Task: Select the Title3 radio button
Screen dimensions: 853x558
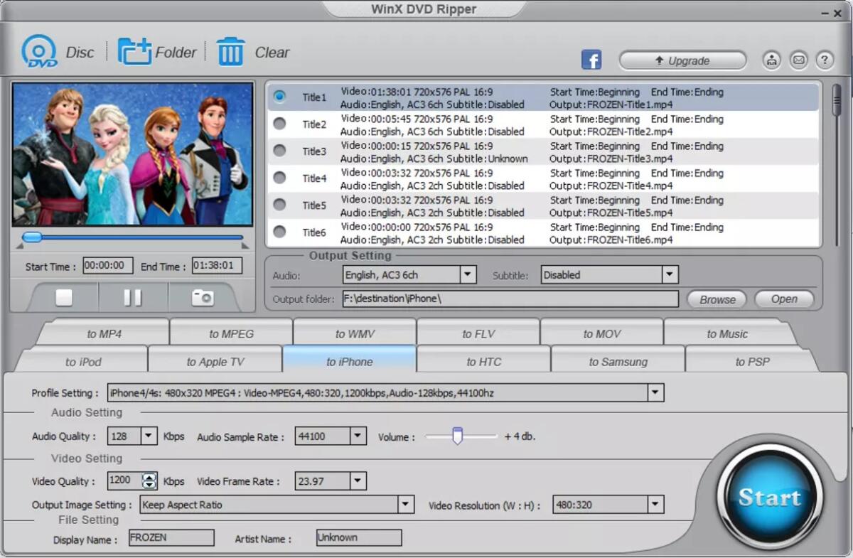Action: [280, 151]
